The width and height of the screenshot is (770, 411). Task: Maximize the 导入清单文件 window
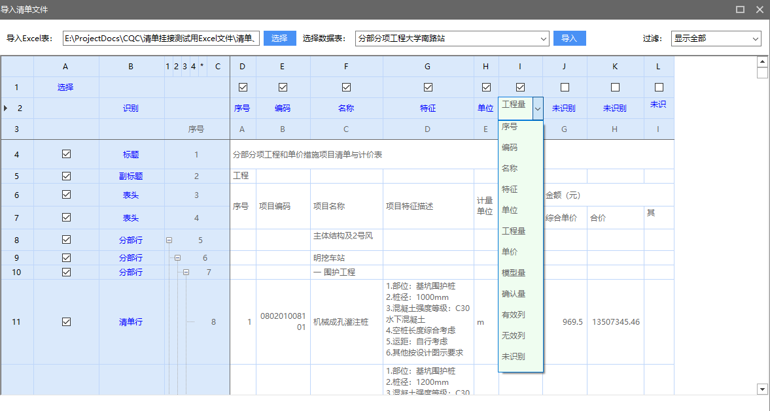740,9
